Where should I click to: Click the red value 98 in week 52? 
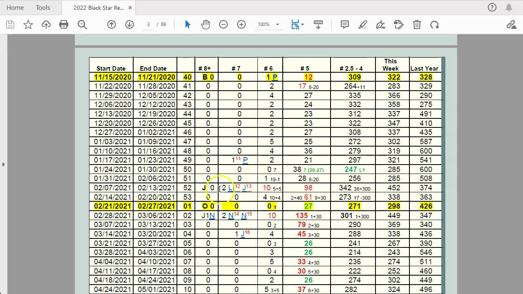coord(308,188)
